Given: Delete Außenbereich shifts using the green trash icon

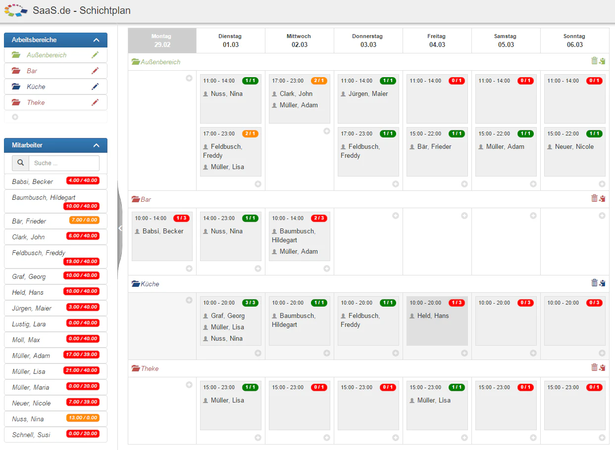Looking at the screenshot, I should click(x=594, y=61).
